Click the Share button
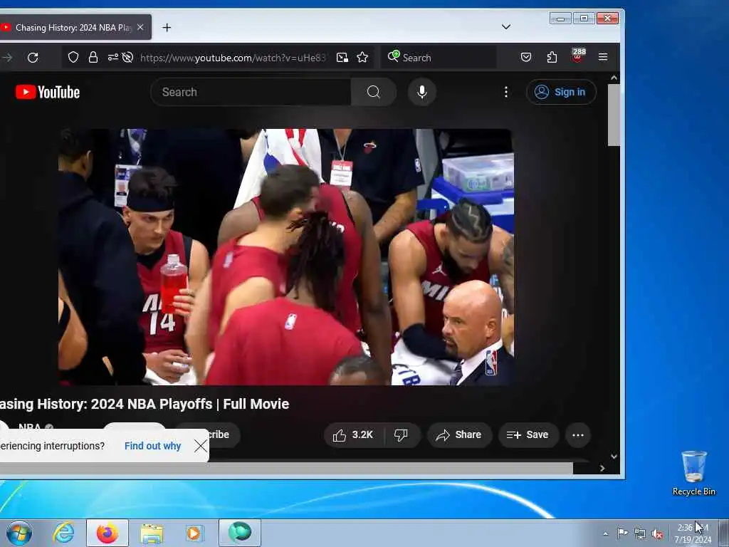The height and width of the screenshot is (547, 729). [459, 435]
